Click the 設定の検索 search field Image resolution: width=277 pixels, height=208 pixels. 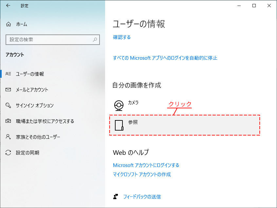point(49,40)
